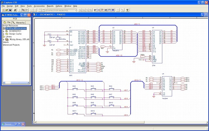Click the PCB header in project panel
This screenshot has width=209, height=131.
[x=15, y=19]
